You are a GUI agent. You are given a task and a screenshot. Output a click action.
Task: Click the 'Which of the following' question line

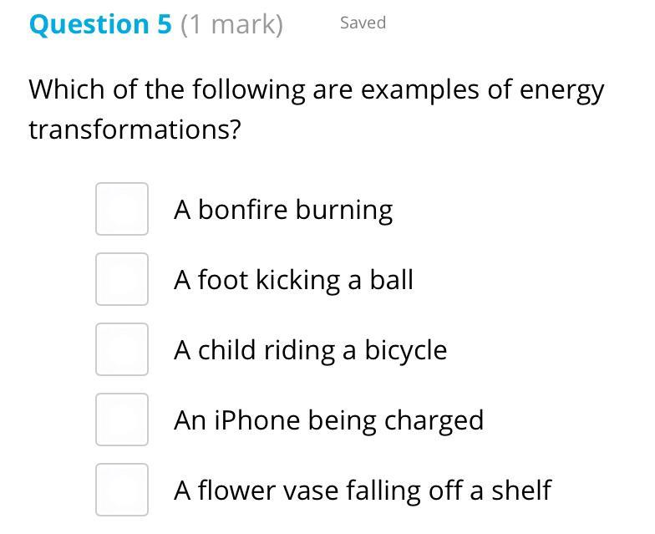point(316,89)
